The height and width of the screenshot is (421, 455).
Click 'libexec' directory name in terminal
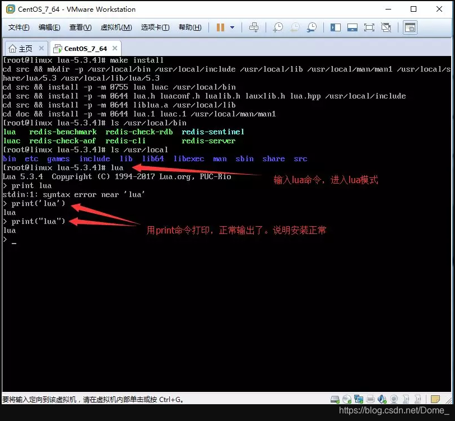(x=189, y=159)
